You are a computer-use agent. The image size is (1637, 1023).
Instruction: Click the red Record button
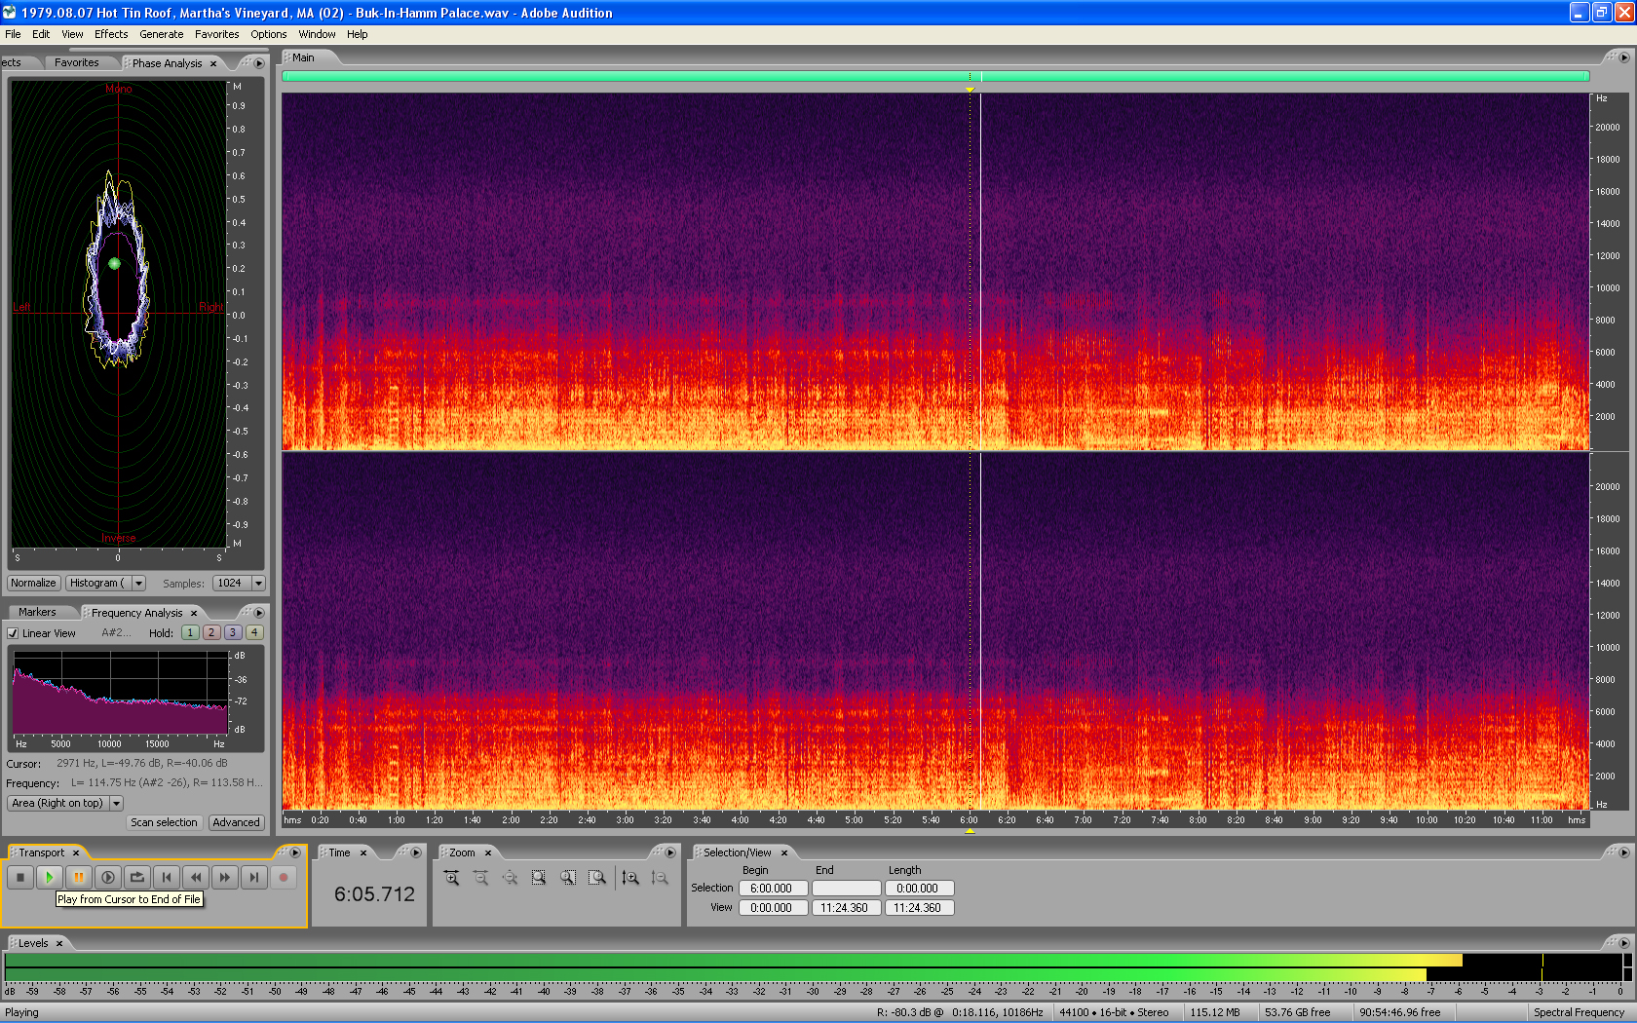[x=284, y=877]
